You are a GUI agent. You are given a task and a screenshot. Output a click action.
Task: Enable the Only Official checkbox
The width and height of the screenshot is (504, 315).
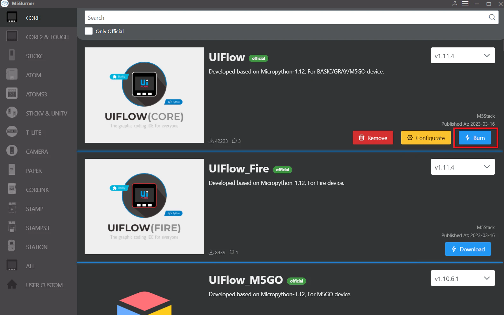(x=89, y=31)
